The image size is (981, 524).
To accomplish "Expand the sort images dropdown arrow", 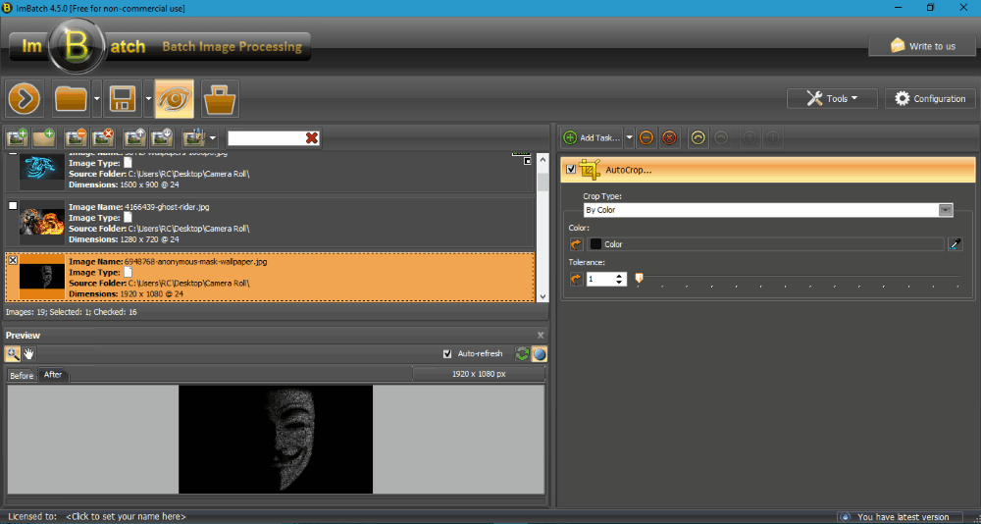I will coord(213,137).
